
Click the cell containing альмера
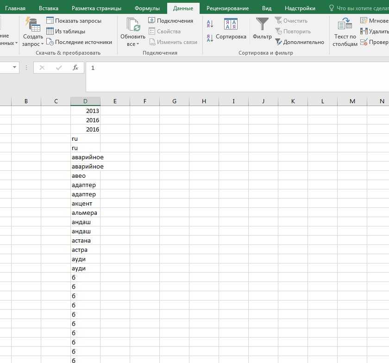tap(85, 213)
